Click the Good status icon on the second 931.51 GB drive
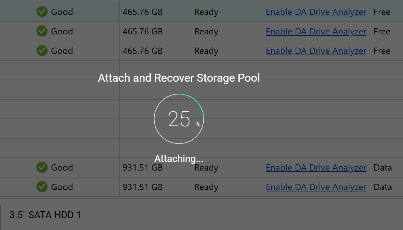Viewport: 403px width, 230px height. click(x=42, y=187)
